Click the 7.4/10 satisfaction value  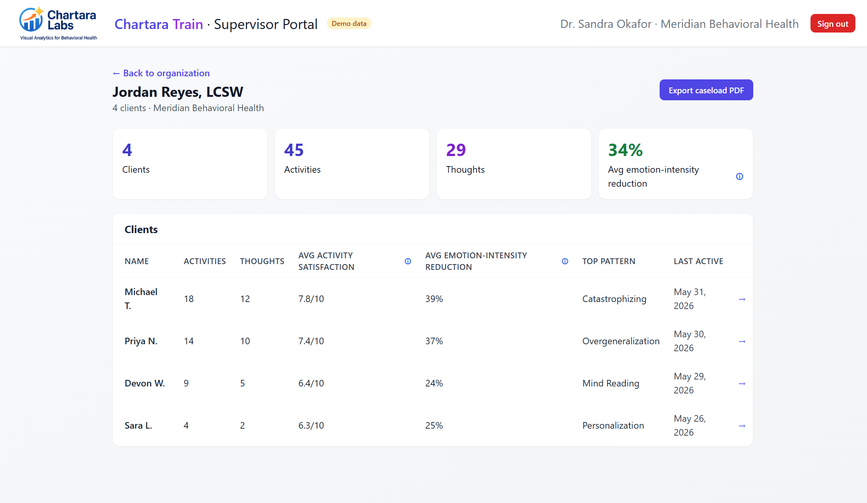[x=311, y=341]
